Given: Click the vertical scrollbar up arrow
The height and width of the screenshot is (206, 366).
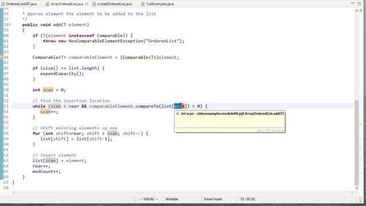Looking at the screenshot, I should point(357,11).
